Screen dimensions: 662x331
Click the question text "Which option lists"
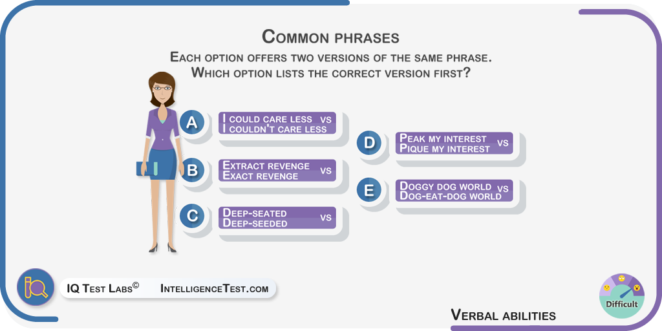[x=330, y=72]
